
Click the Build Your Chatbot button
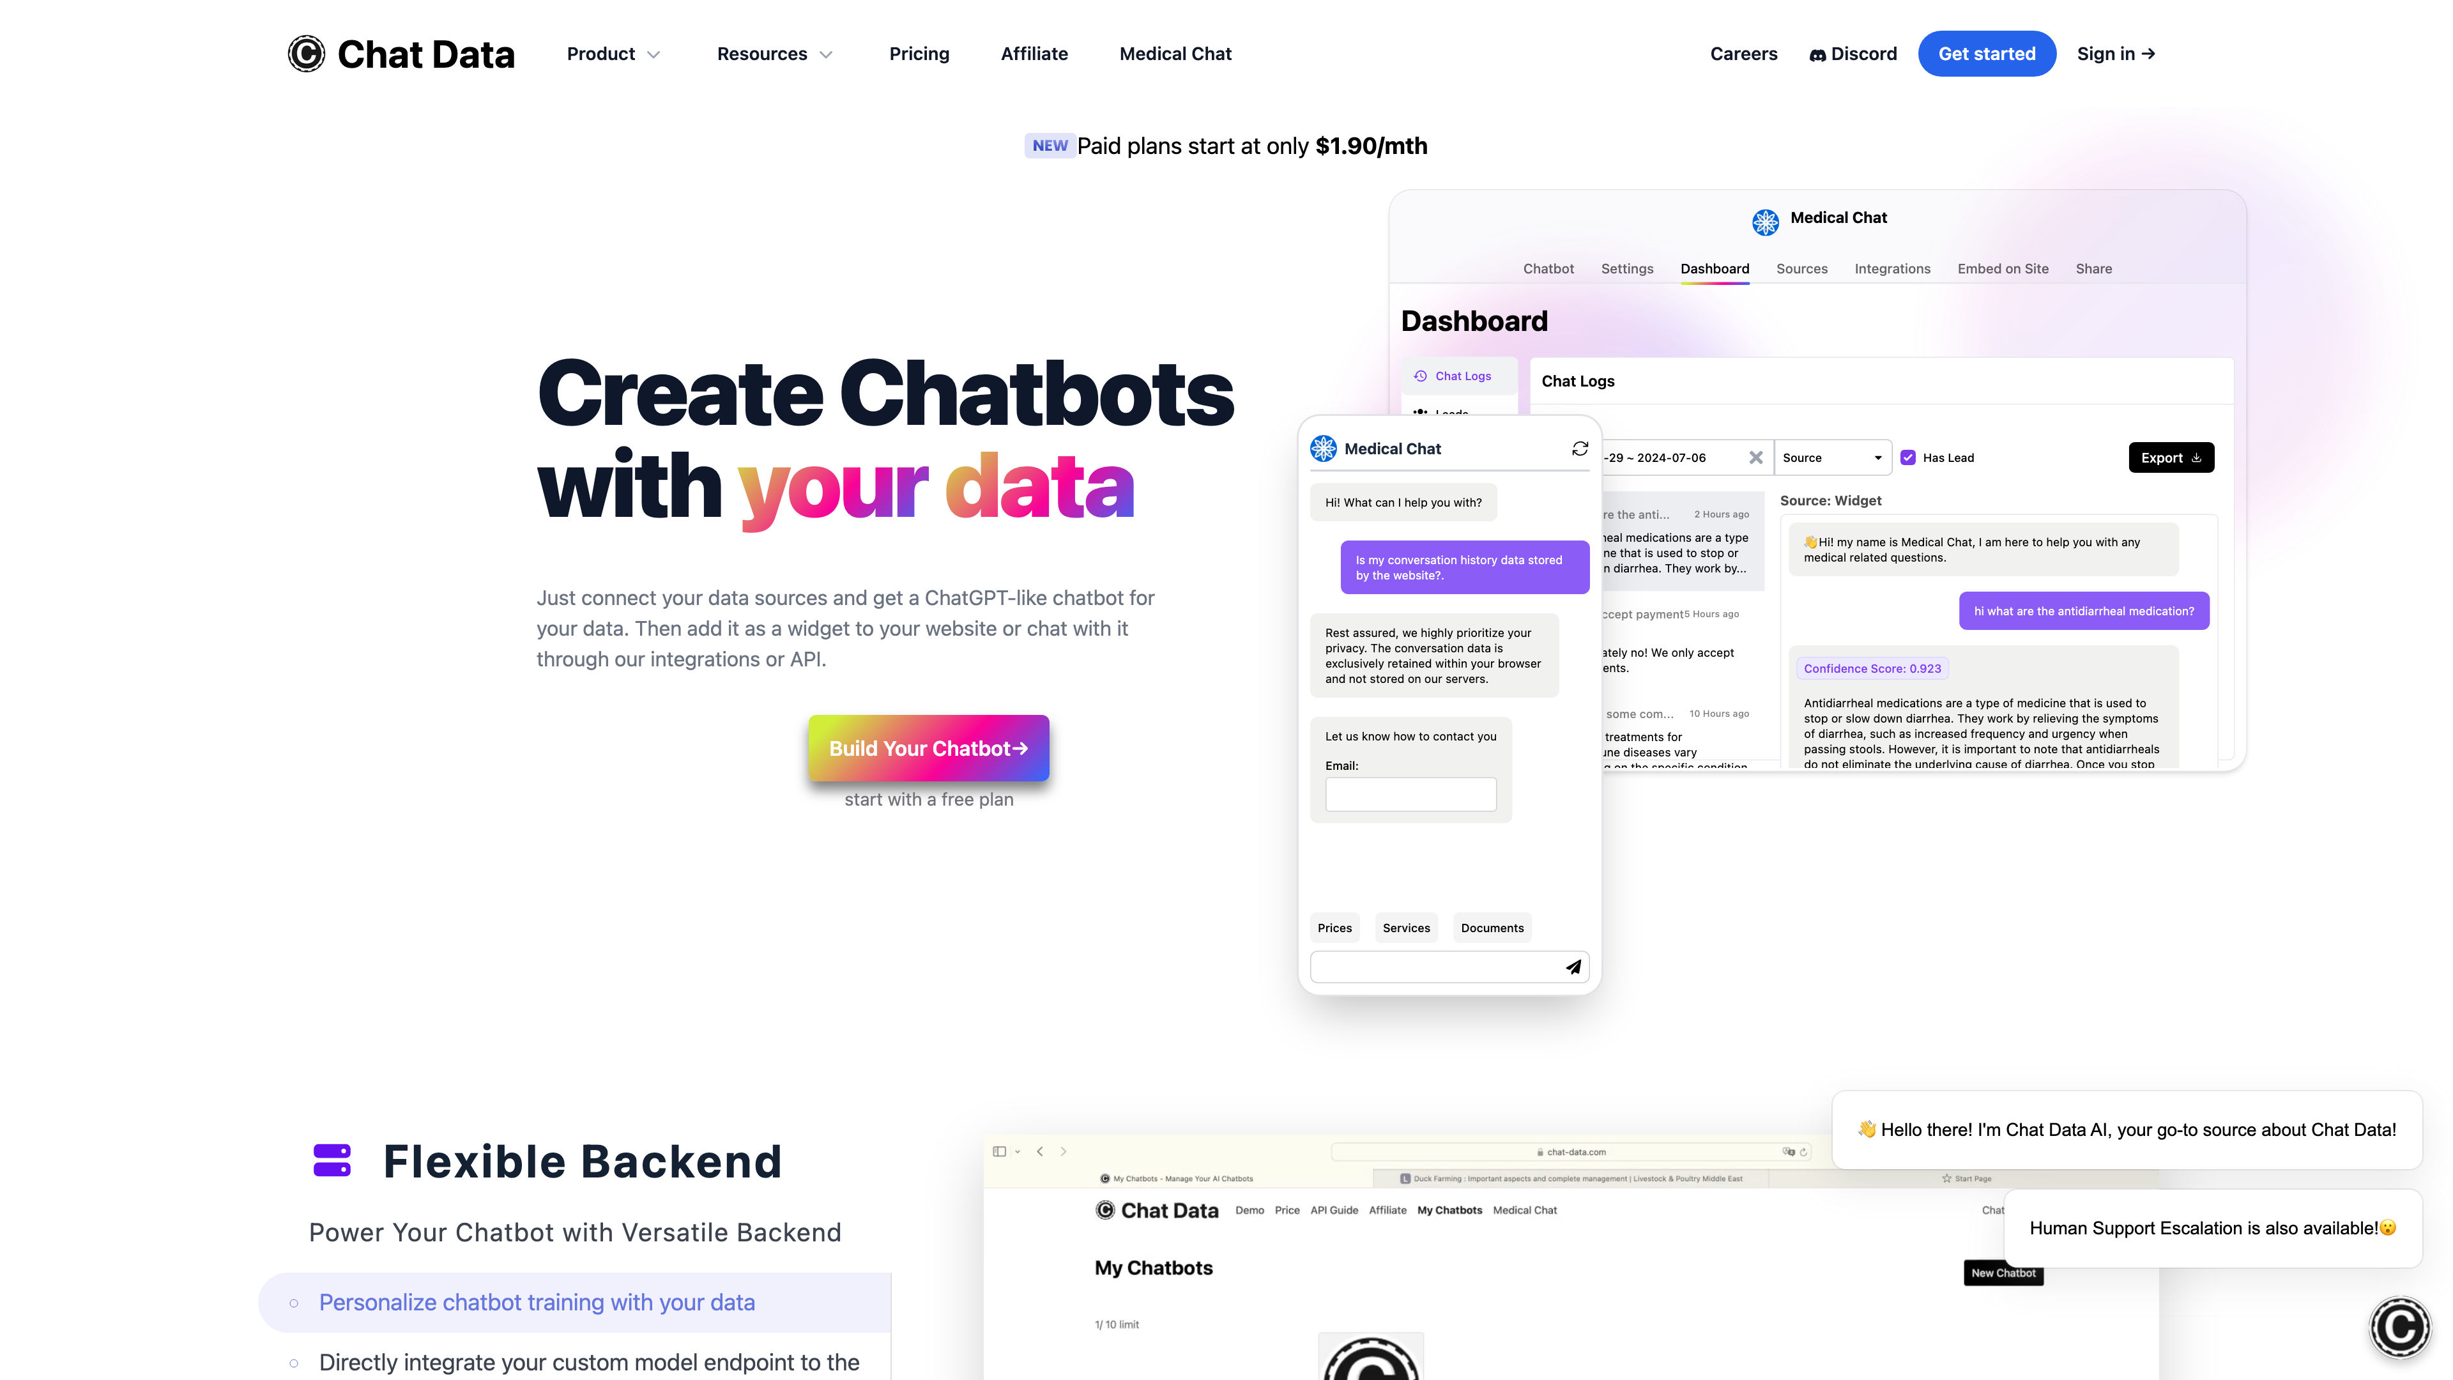[928, 746]
